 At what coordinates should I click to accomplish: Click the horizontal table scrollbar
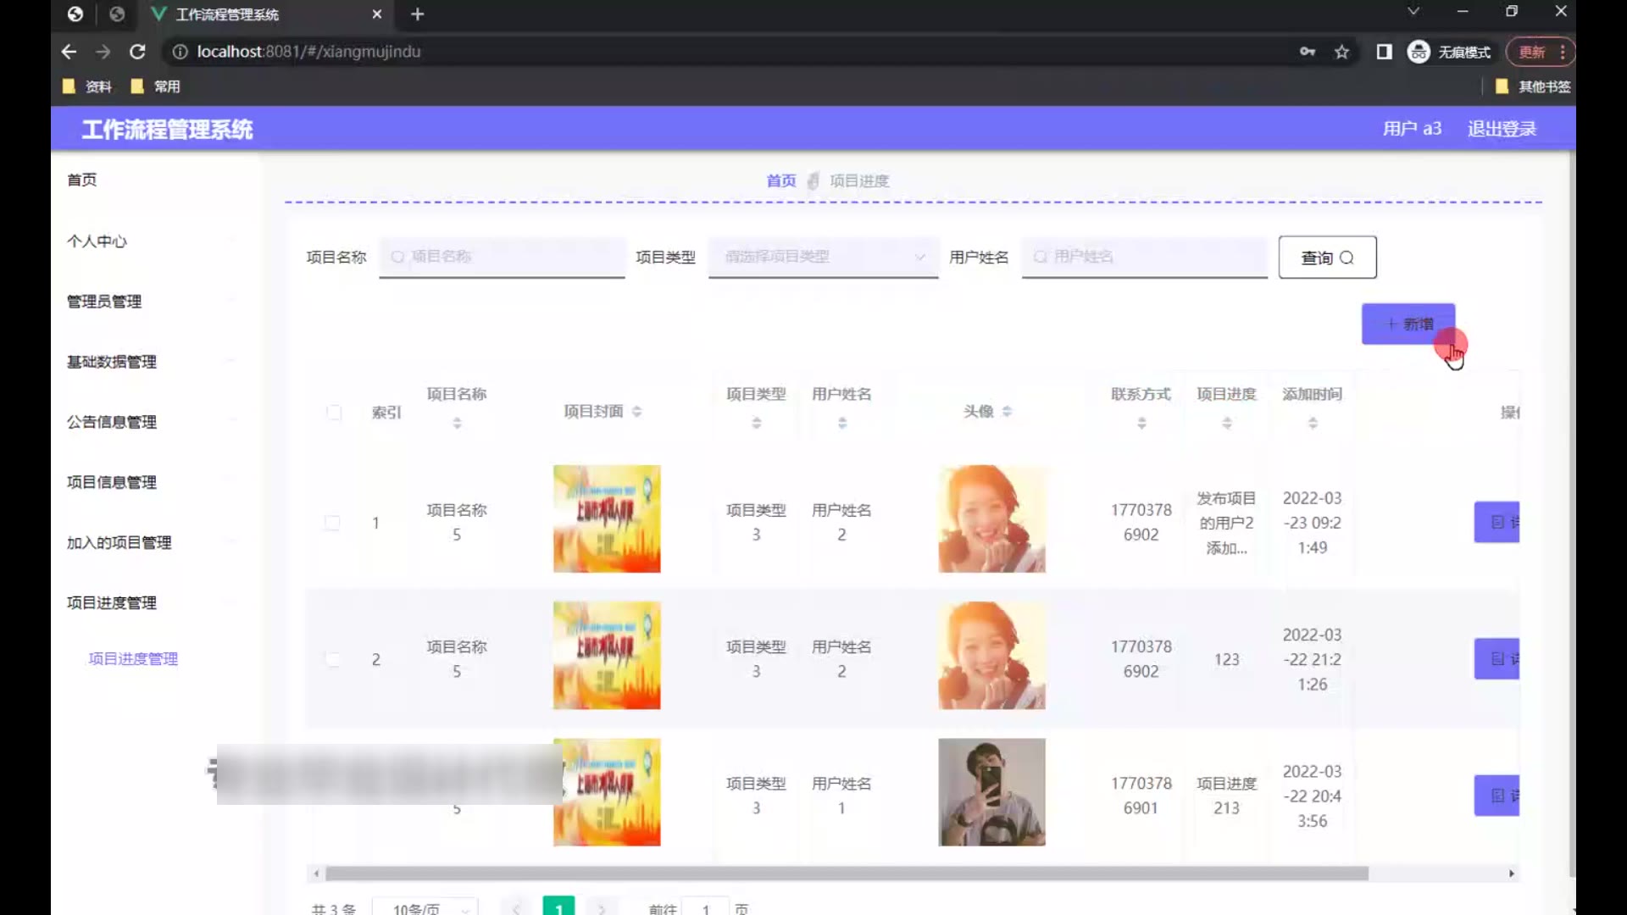click(x=846, y=873)
